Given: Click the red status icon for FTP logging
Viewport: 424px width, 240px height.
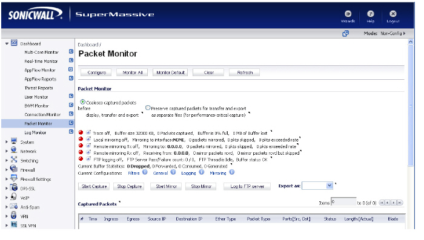Looking at the screenshot, I should tap(81, 159).
